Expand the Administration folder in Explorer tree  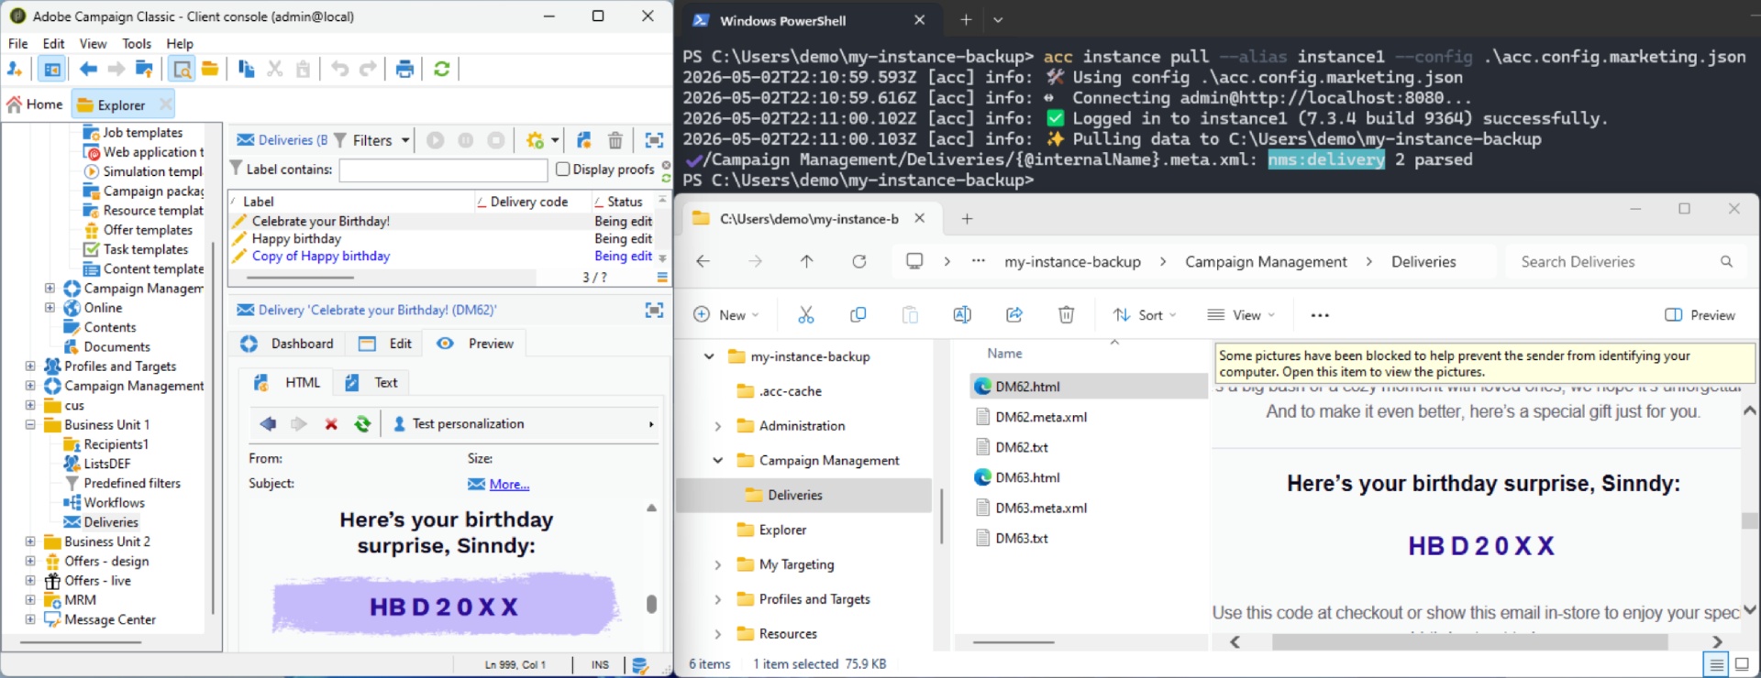point(718,426)
